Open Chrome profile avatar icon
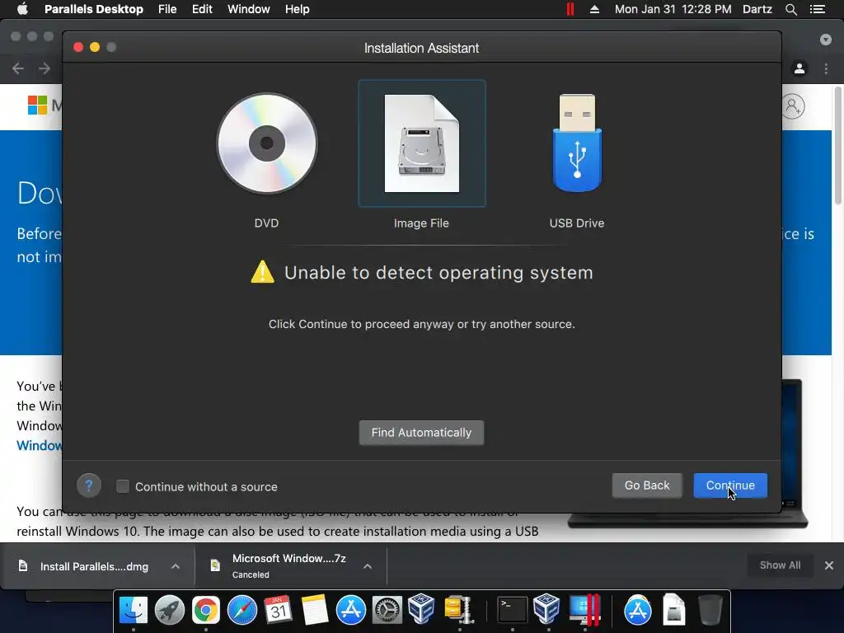This screenshot has height=633, width=844. pyautogui.click(x=799, y=68)
